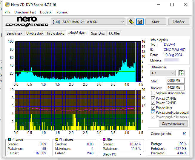Click the speed value 4.04 X
This screenshot has height=160, width=195.
coord(182,153)
